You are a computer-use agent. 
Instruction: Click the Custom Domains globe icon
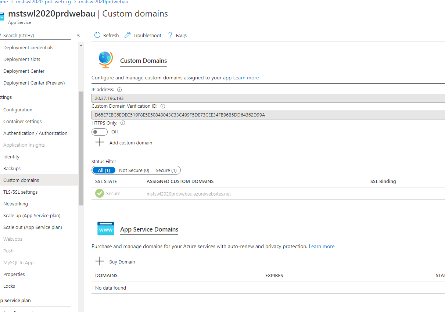[x=105, y=60]
